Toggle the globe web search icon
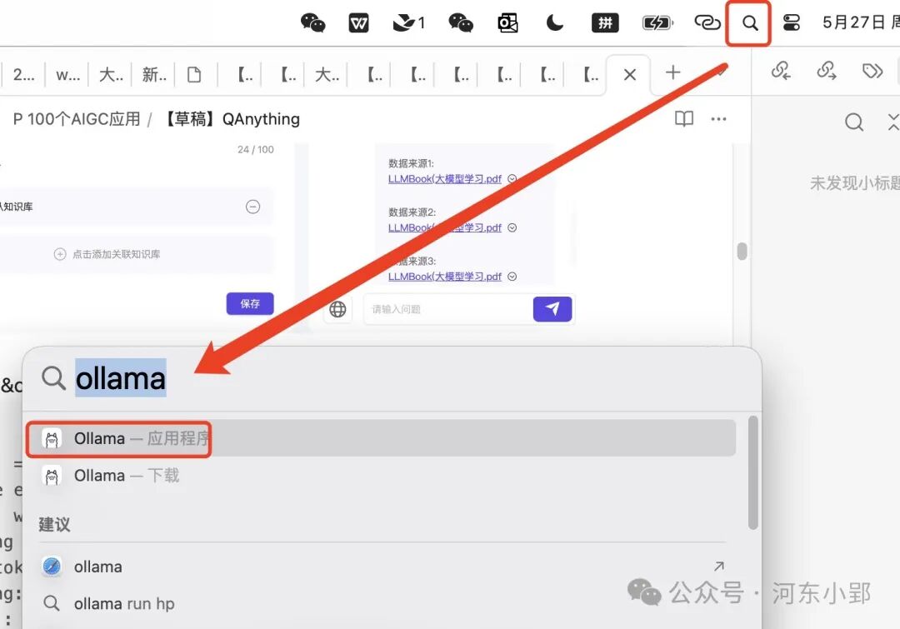 click(337, 309)
